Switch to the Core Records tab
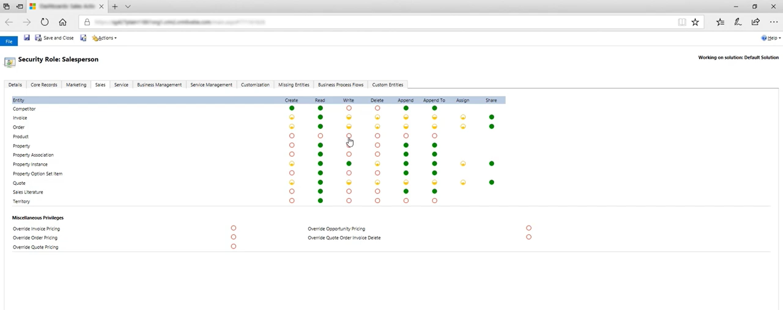Image resolution: width=783 pixels, height=310 pixels. 44,85
